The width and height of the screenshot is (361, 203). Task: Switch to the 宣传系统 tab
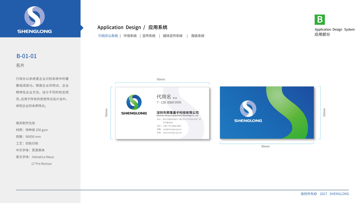[x=149, y=36]
